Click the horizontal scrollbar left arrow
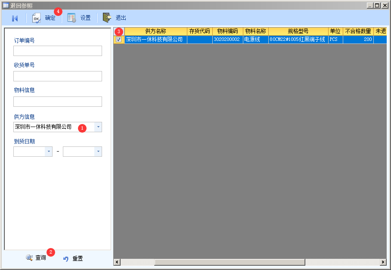The image size is (391, 270). click(117, 262)
